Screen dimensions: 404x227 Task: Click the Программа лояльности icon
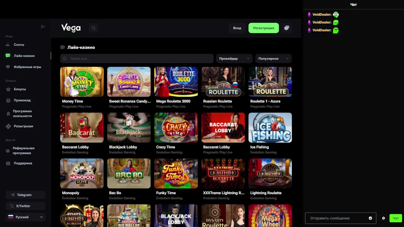[x=8, y=113]
